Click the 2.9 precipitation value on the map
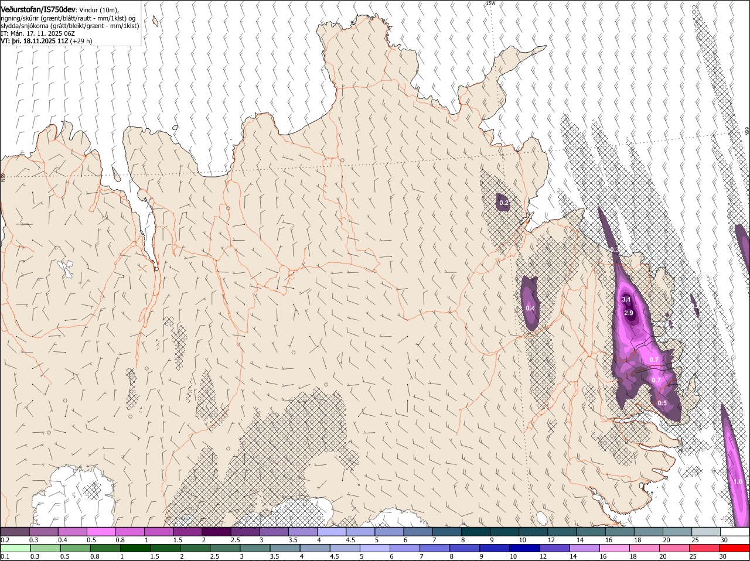The width and height of the screenshot is (750, 561). click(x=629, y=313)
